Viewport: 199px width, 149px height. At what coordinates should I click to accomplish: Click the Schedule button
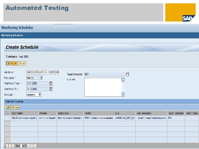pyautogui.click(x=11, y=63)
